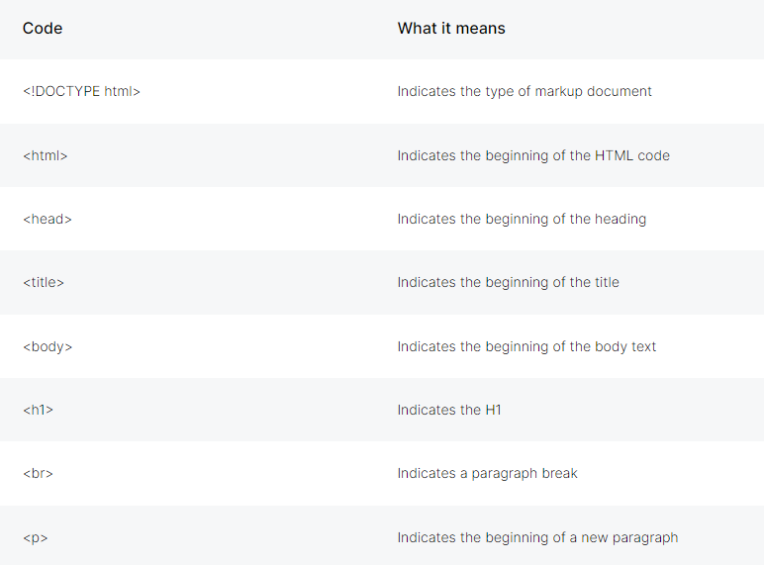The width and height of the screenshot is (764, 565).
Task: Select the <br> code cell
Action: [x=38, y=473]
